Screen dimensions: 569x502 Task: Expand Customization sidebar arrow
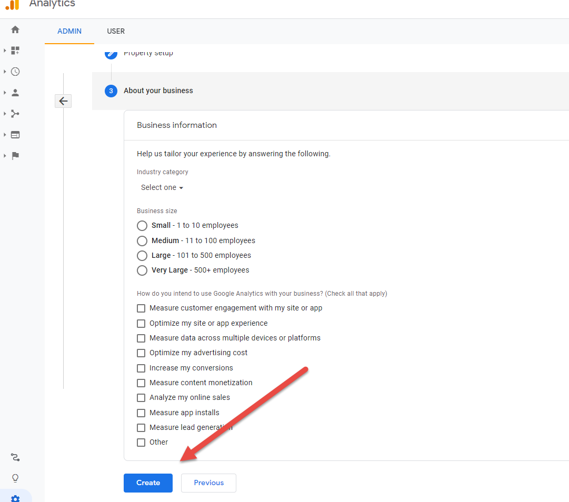(x=5, y=51)
